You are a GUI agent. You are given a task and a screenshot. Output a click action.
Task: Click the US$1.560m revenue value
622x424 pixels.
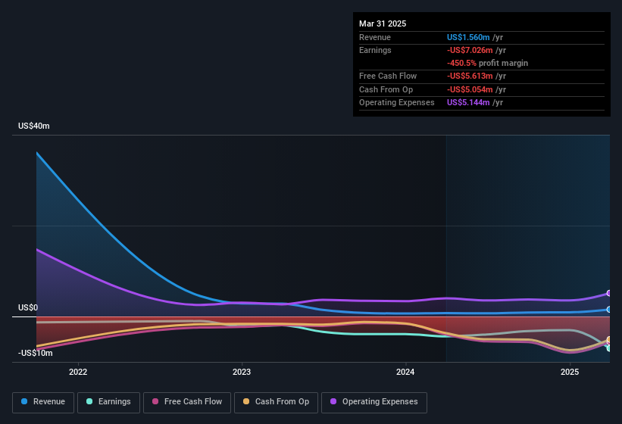tap(468, 37)
